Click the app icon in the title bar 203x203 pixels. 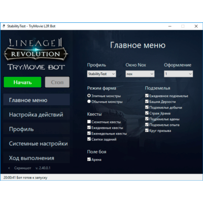4,26
